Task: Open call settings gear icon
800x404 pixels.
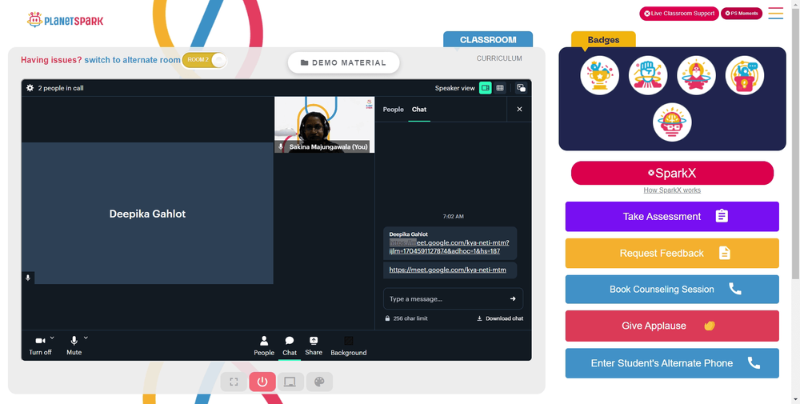Action: (x=30, y=88)
